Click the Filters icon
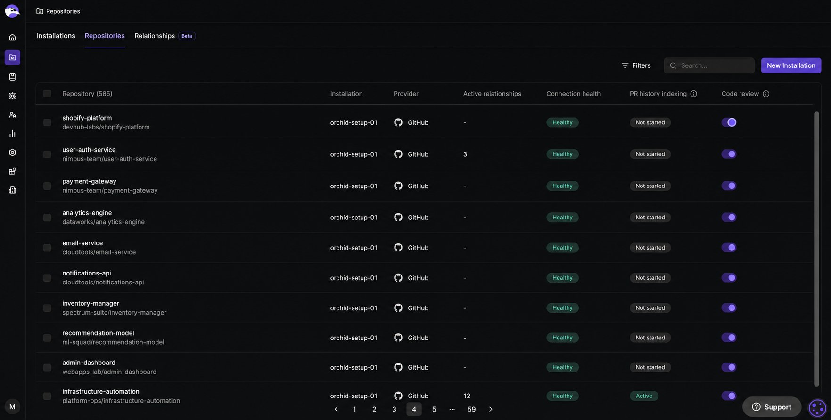The image size is (831, 420). tap(625, 65)
